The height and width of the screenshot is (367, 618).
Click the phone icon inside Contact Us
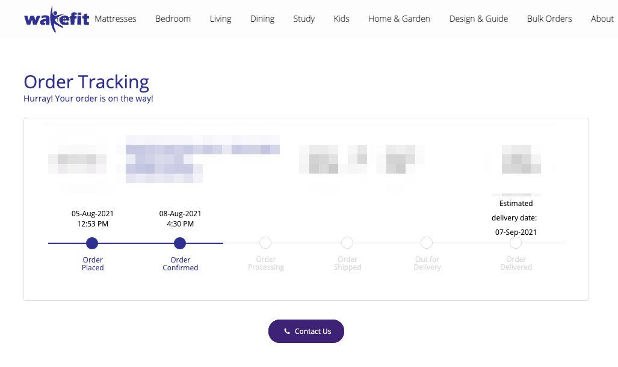287,331
